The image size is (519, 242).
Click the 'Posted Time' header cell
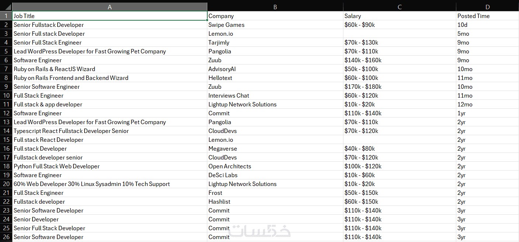(x=487, y=16)
